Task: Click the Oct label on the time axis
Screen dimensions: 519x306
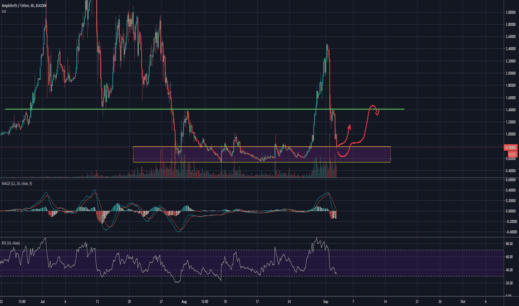Action: [x=463, y=302]
